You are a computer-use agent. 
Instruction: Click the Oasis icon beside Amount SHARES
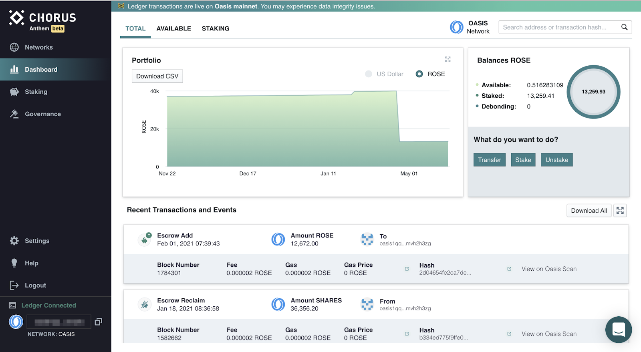(278, 304)
